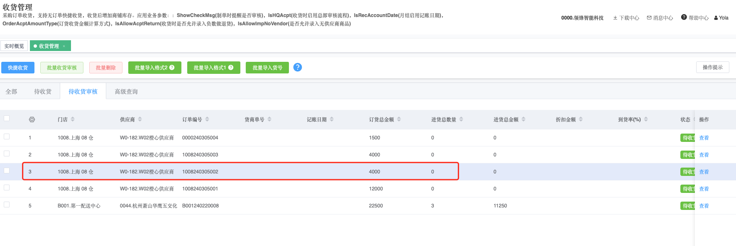Click the 批量删除 button
Screen dimensions: 736x246
106,68
